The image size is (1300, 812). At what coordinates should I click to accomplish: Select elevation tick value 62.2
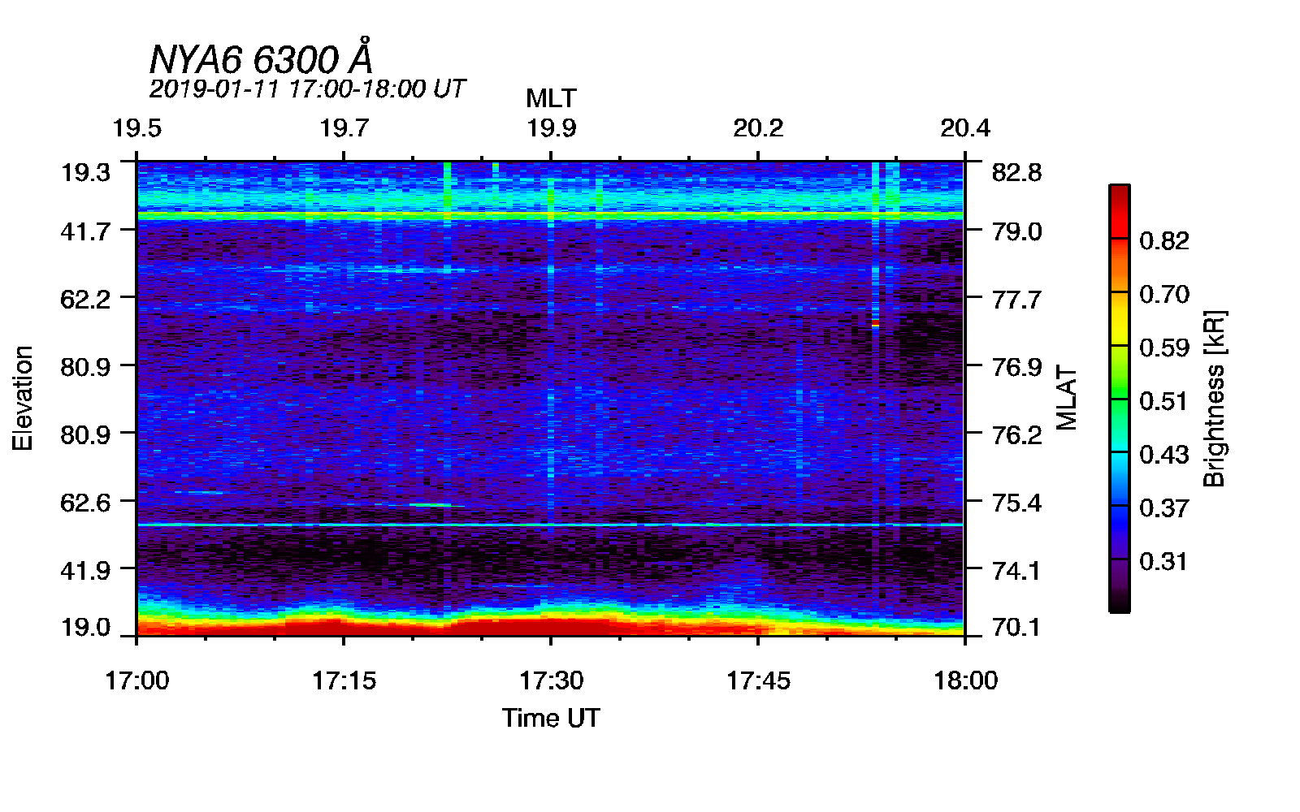[x=85, y=300]
